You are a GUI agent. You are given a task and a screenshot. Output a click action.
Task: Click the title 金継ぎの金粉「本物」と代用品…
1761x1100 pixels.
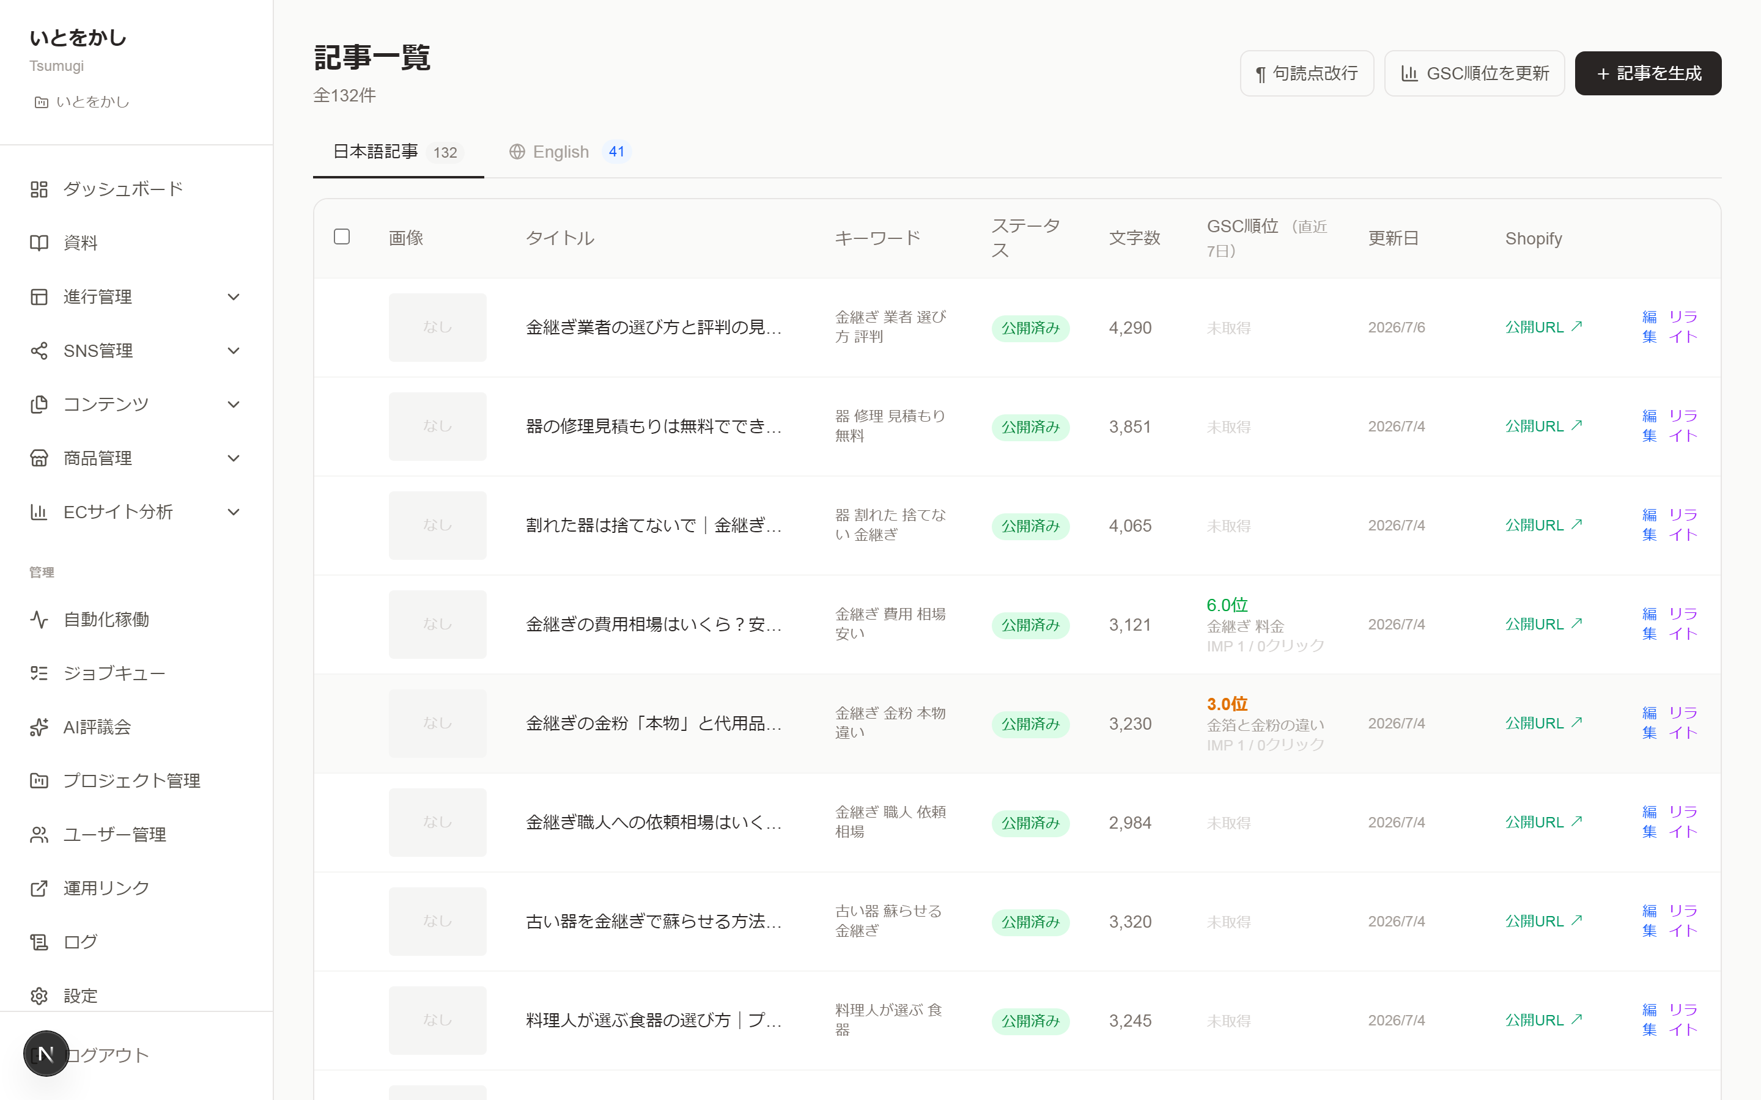click(x=654, y=723)
